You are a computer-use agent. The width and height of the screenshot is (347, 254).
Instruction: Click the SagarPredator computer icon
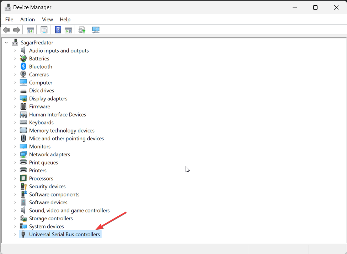coord(15,42)
